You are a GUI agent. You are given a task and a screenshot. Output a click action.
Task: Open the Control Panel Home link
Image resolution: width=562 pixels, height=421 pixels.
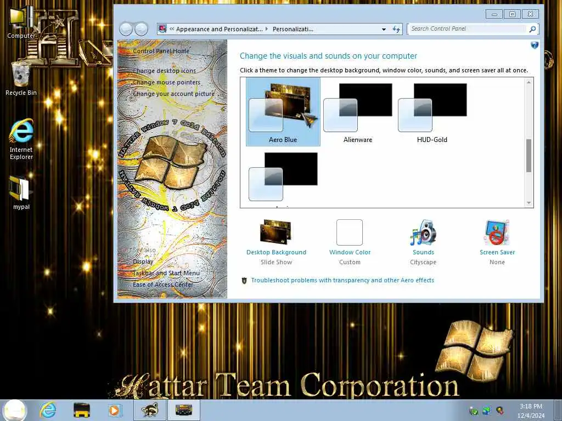pyautogui.click(x=161, y=51)
